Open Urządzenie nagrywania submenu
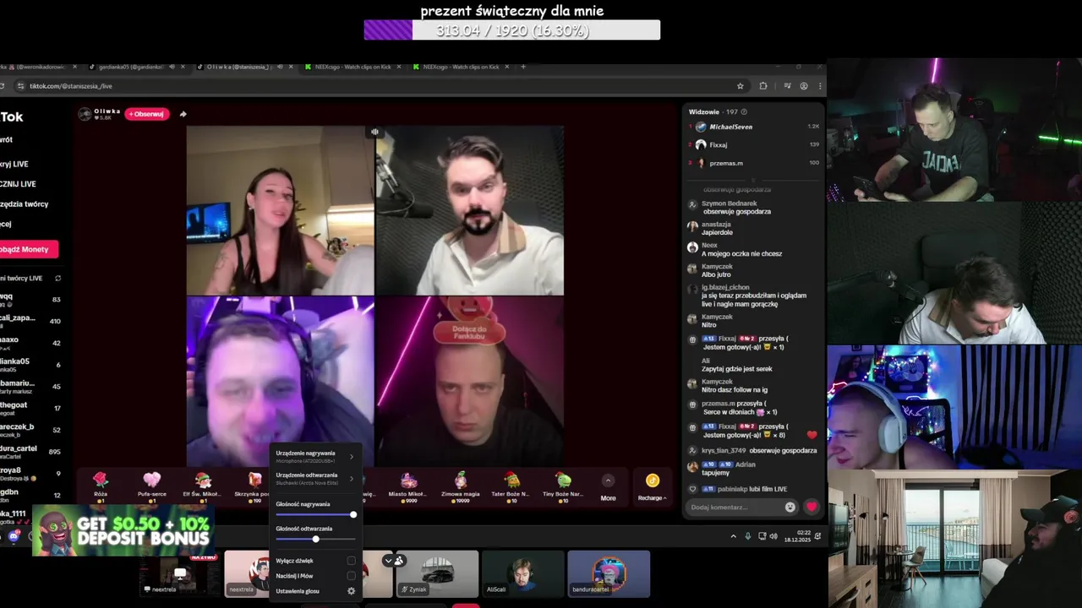The image size is (1082, 608). click(x=315, y=456)
